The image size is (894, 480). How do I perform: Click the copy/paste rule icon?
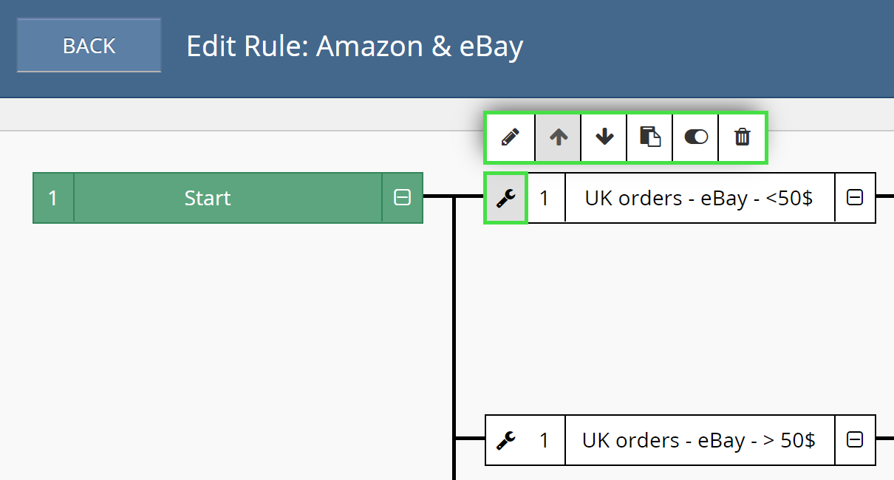coord(650,137)
